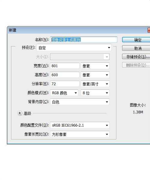Click the 像素长宽比(X) label
Screen dimensions: 150x180
click(37, 134)
